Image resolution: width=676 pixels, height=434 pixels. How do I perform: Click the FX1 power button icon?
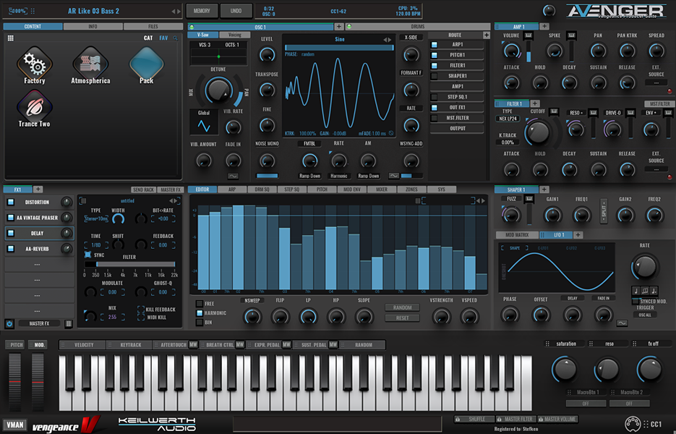coord(9,323)
